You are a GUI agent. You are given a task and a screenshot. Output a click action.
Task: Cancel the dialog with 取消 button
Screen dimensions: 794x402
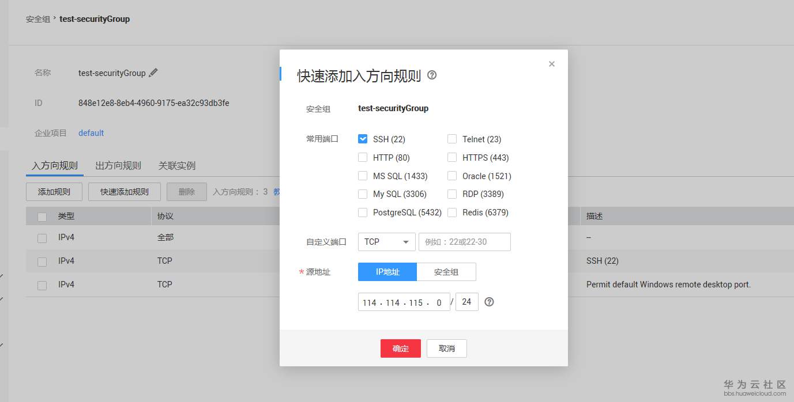[447, 348]
